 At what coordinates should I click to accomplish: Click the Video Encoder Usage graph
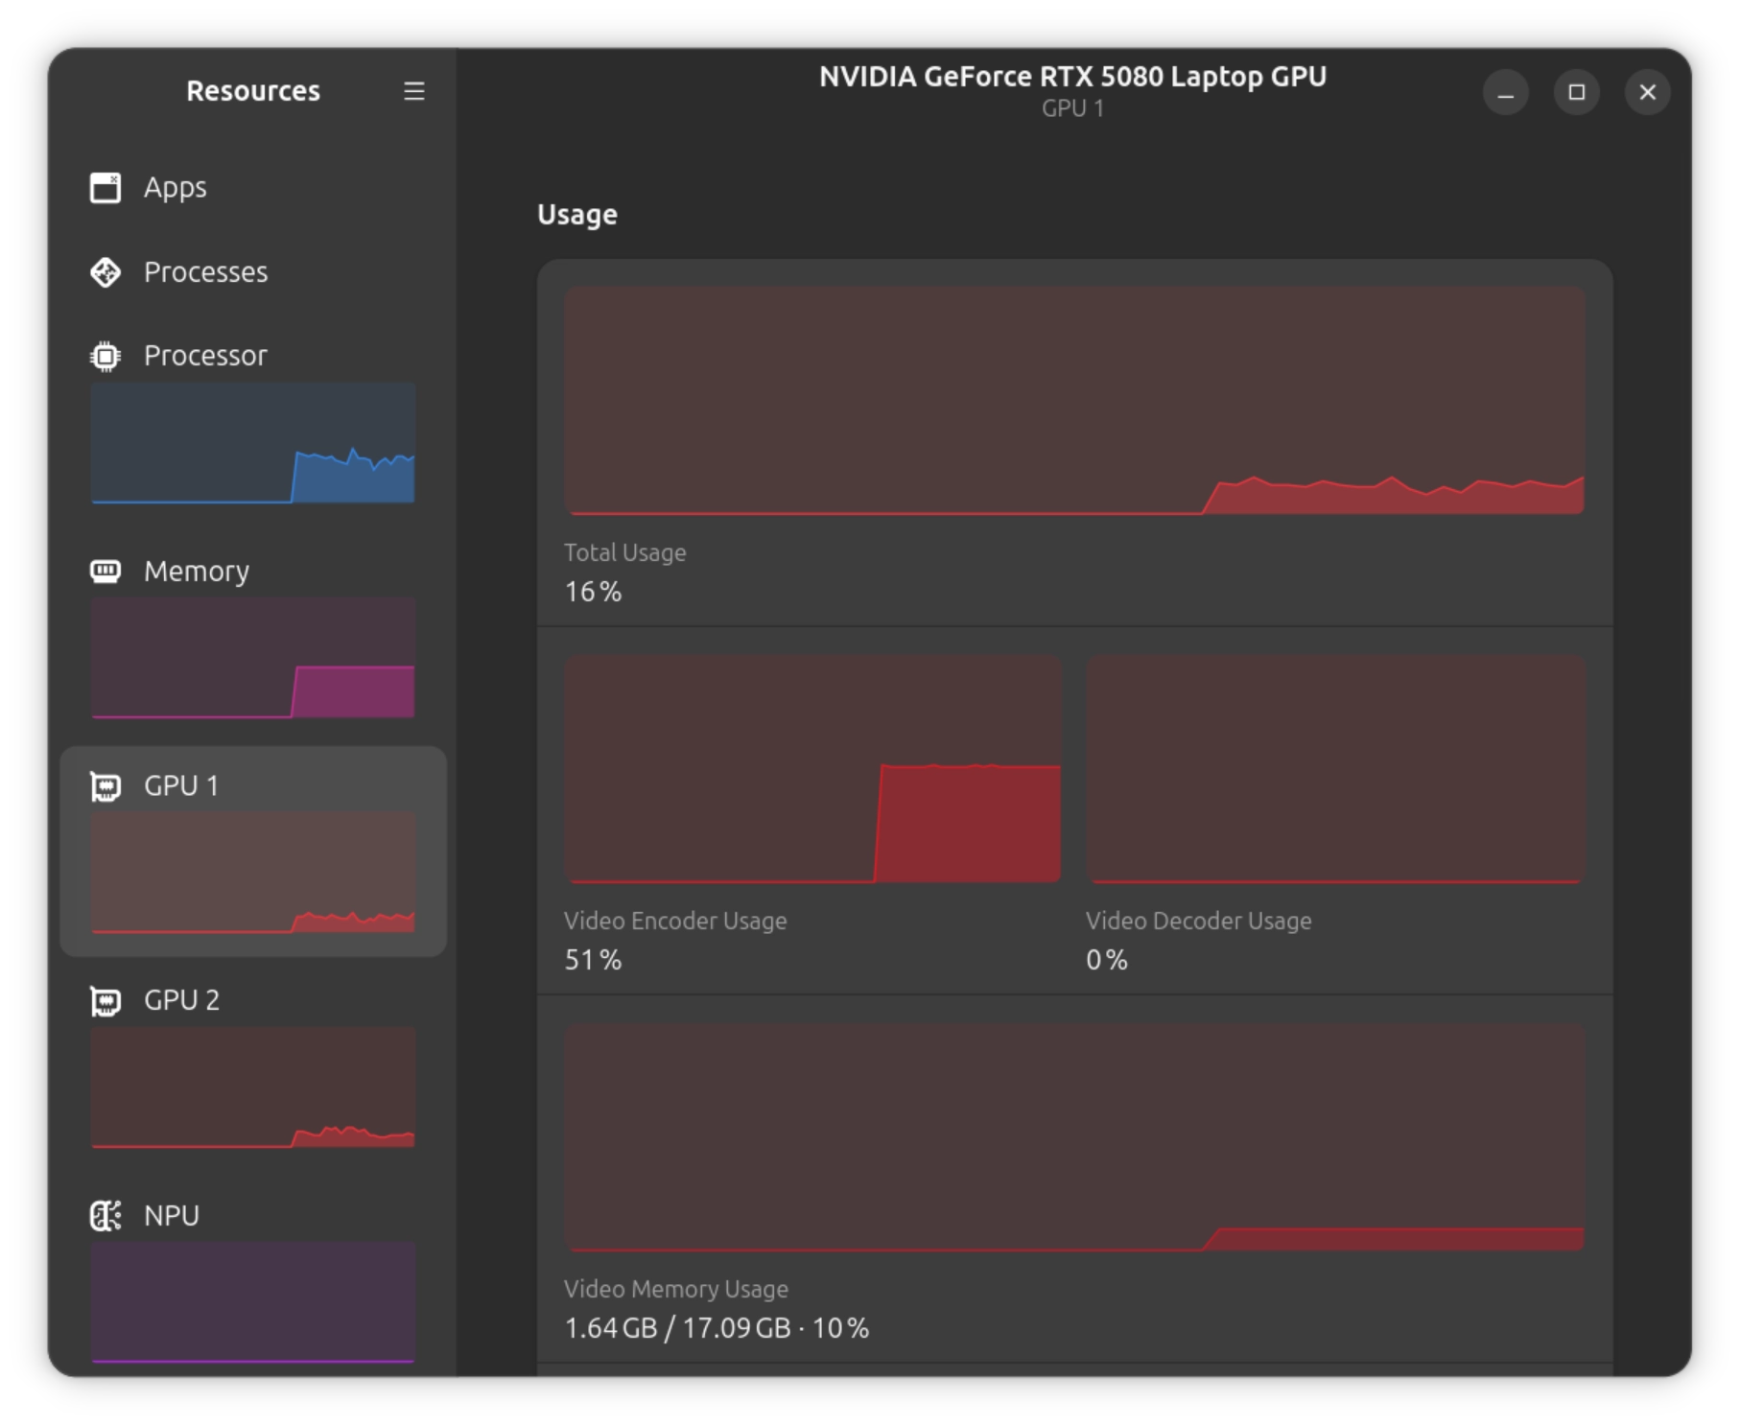pyautogui.click(x=812, y=769)
